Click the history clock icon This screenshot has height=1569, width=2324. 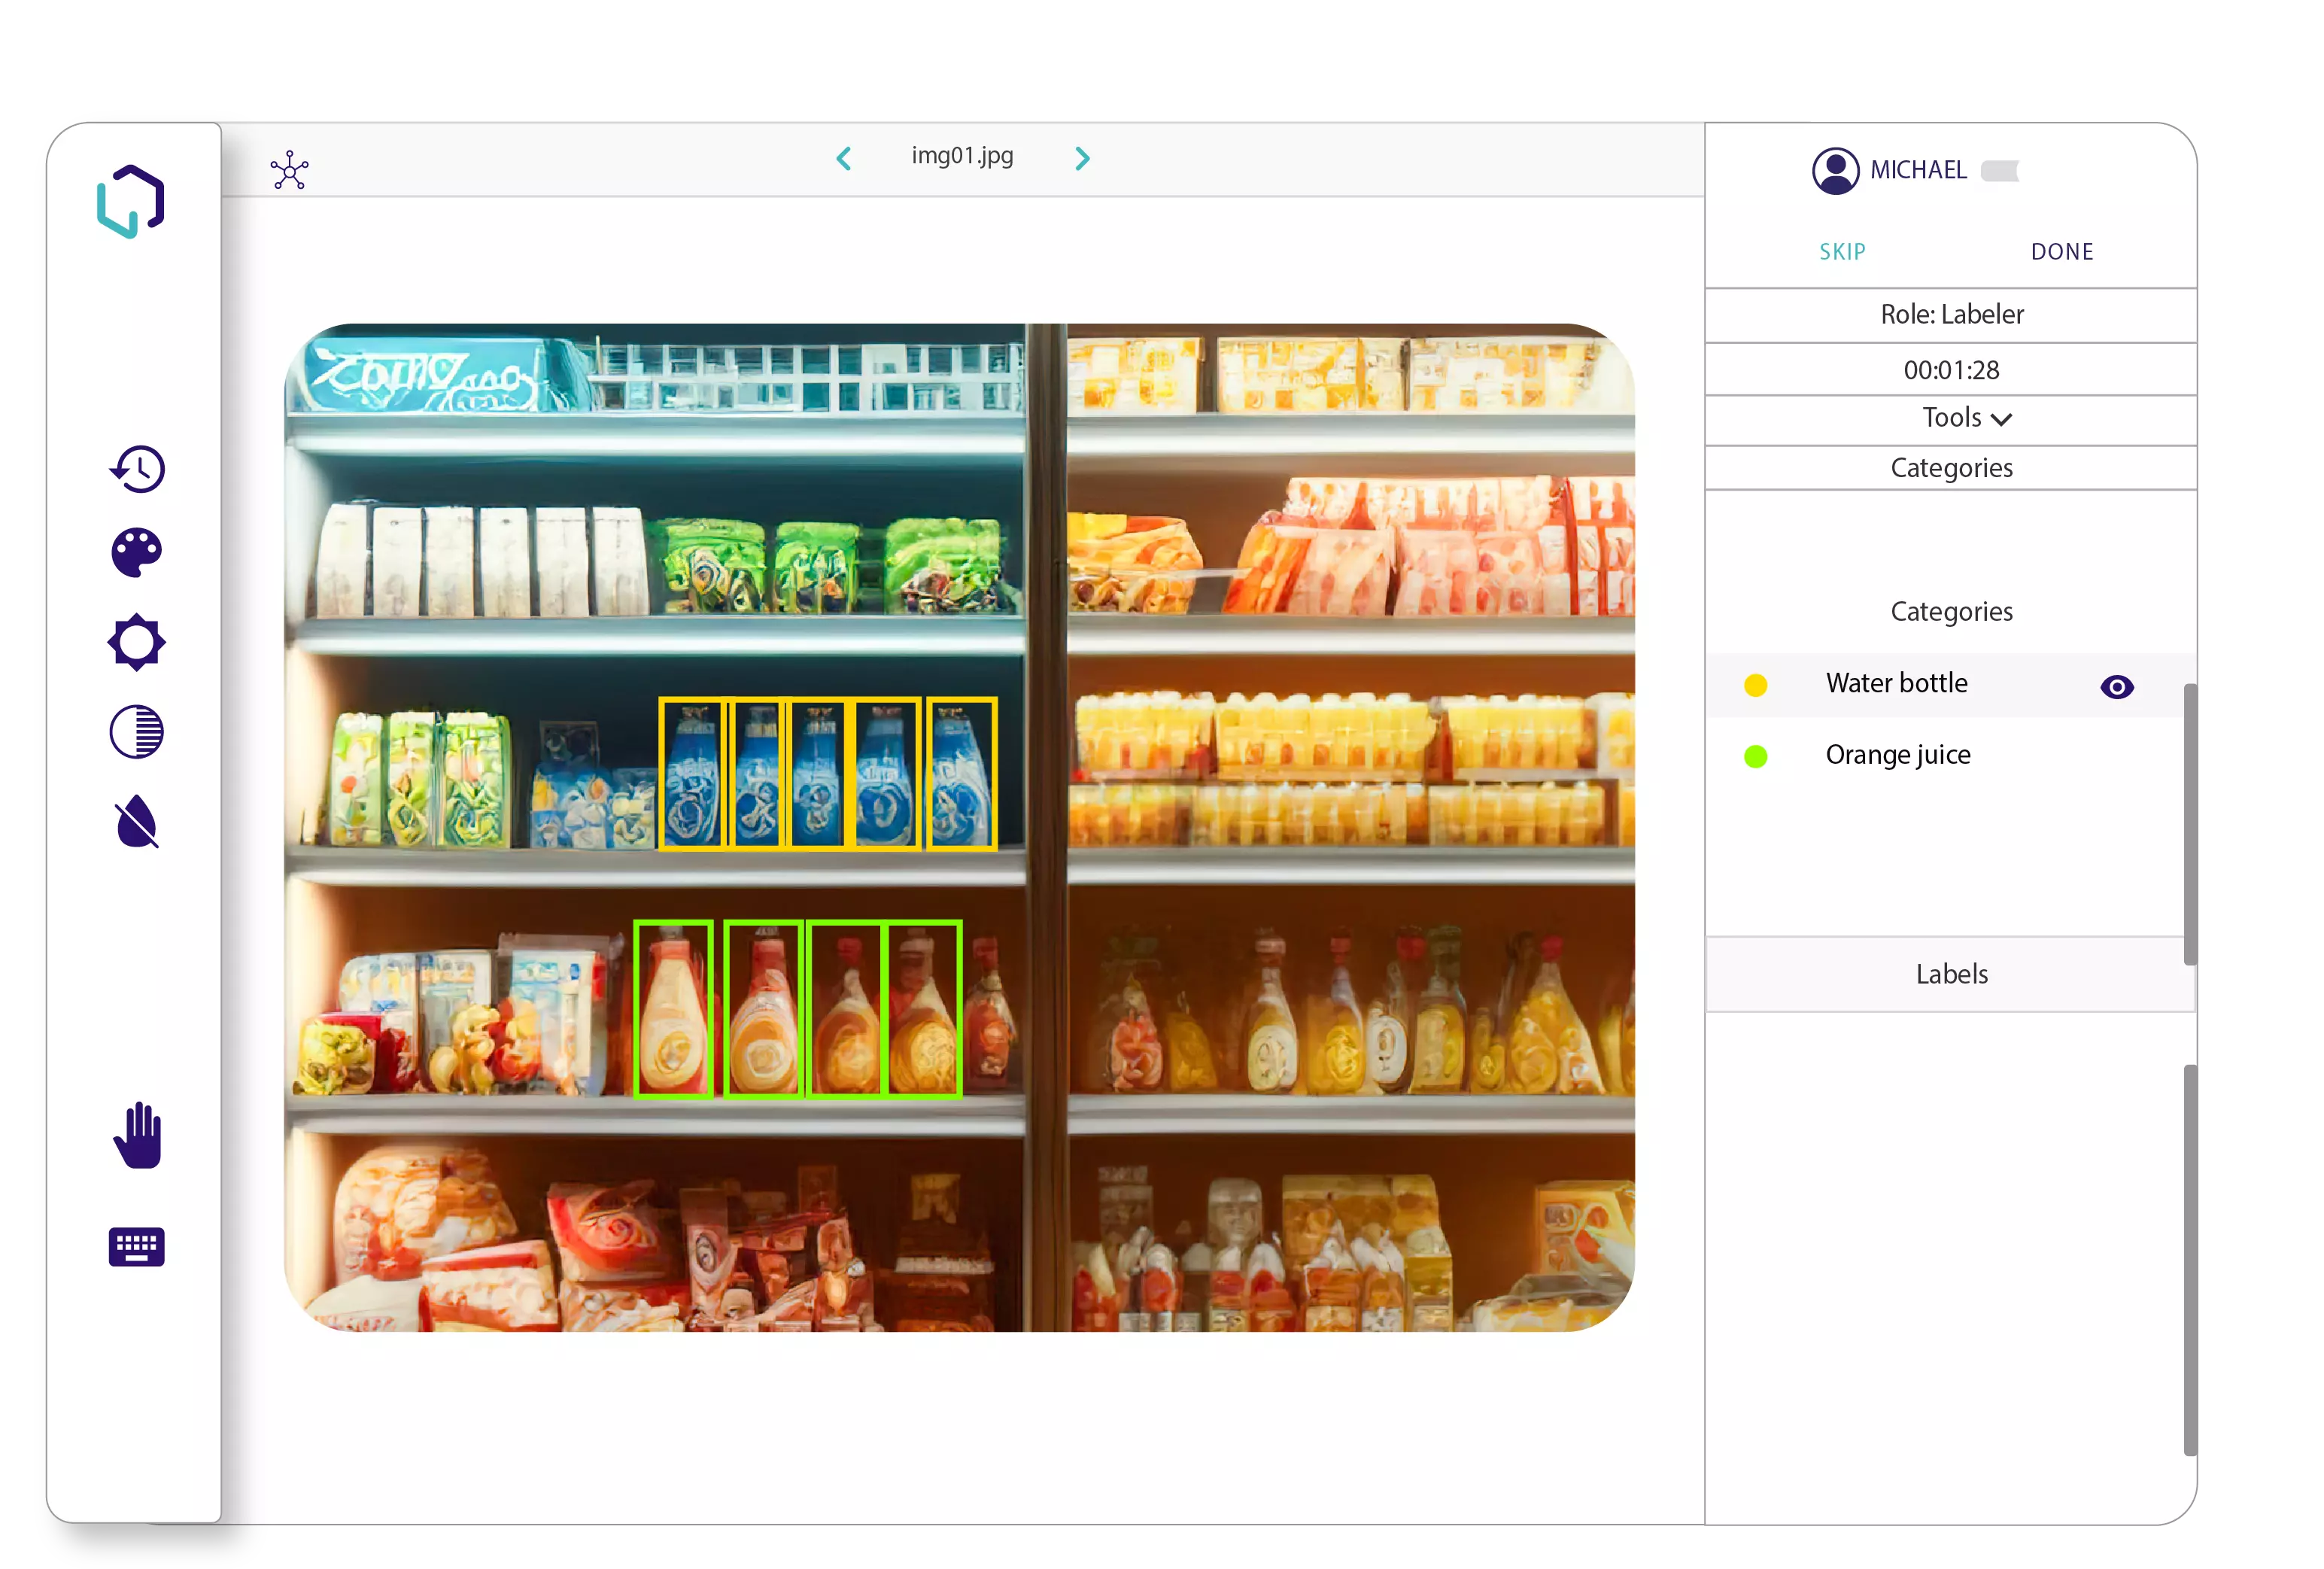137,469
